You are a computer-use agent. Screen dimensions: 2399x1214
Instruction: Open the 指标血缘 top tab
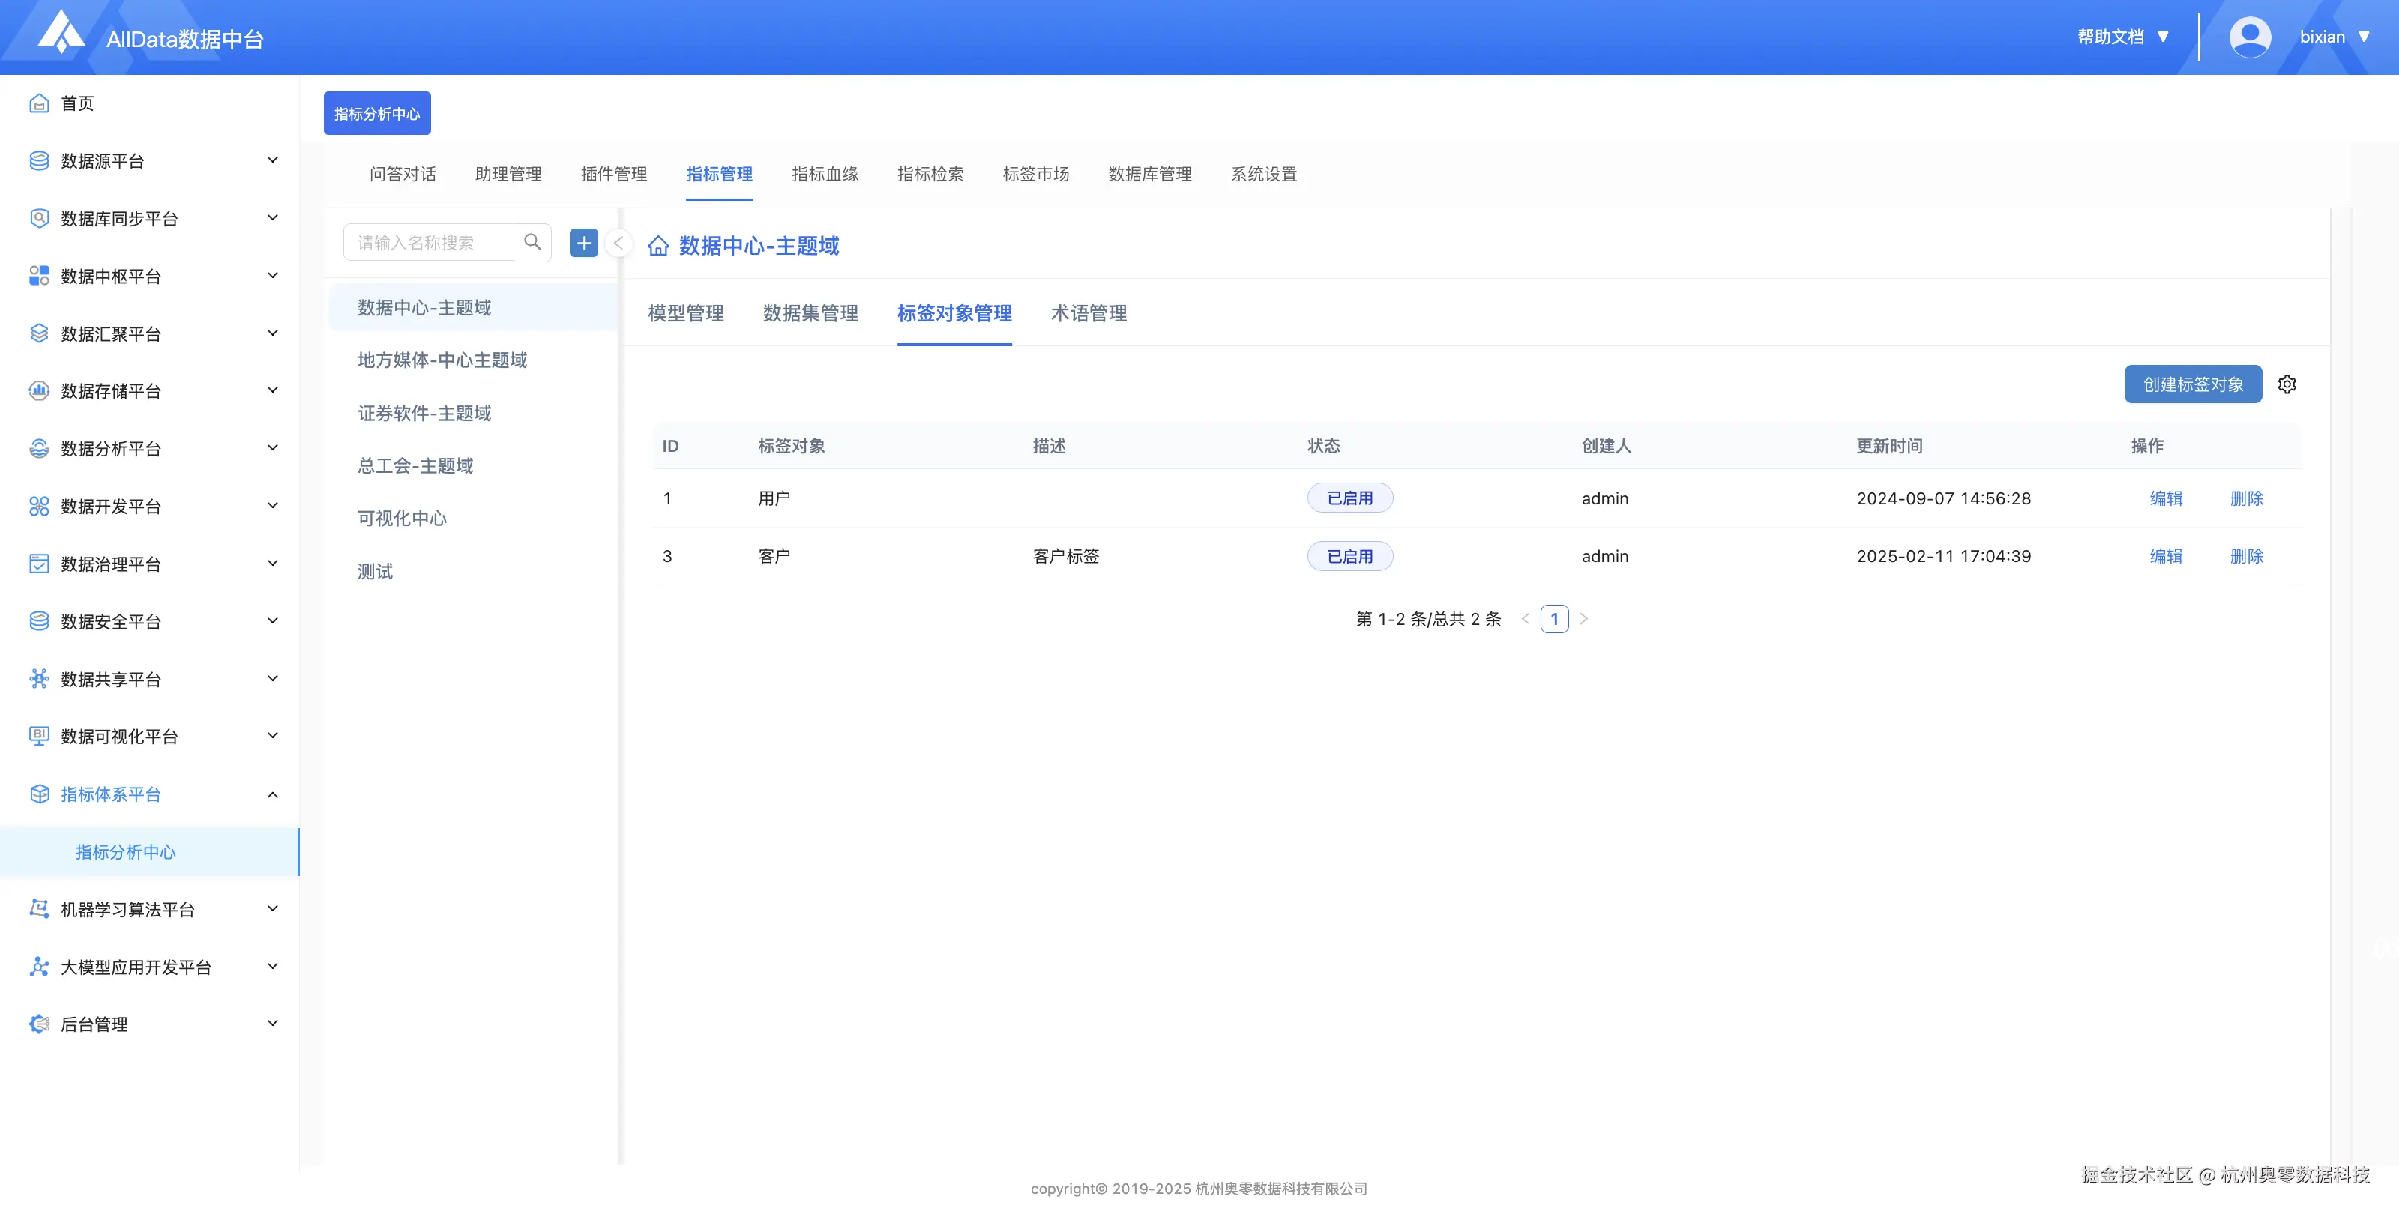824,174
